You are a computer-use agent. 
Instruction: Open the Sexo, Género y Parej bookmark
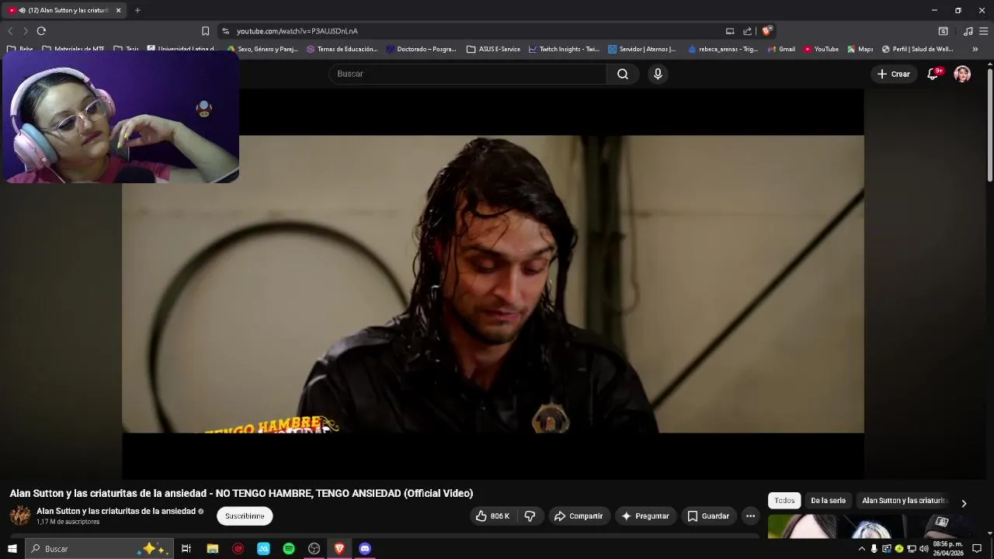262,49
